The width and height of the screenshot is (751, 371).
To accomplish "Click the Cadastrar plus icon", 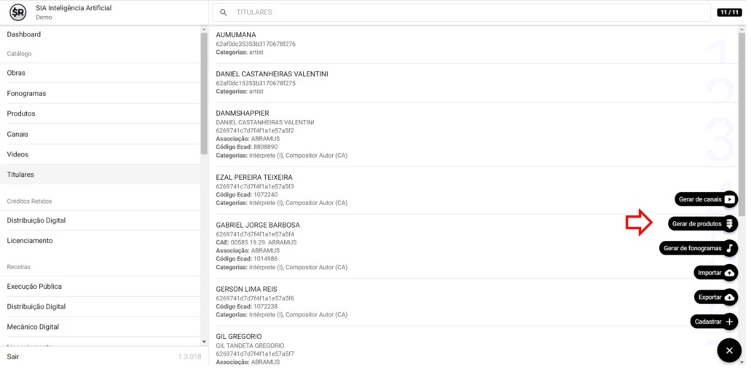I will tap(729, 322).
